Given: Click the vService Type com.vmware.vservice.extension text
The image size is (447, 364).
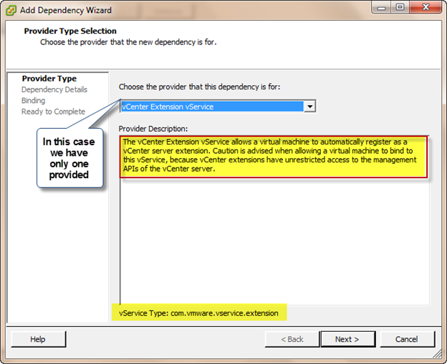Looking at the screenshot, I should click(x=198, y=313).
